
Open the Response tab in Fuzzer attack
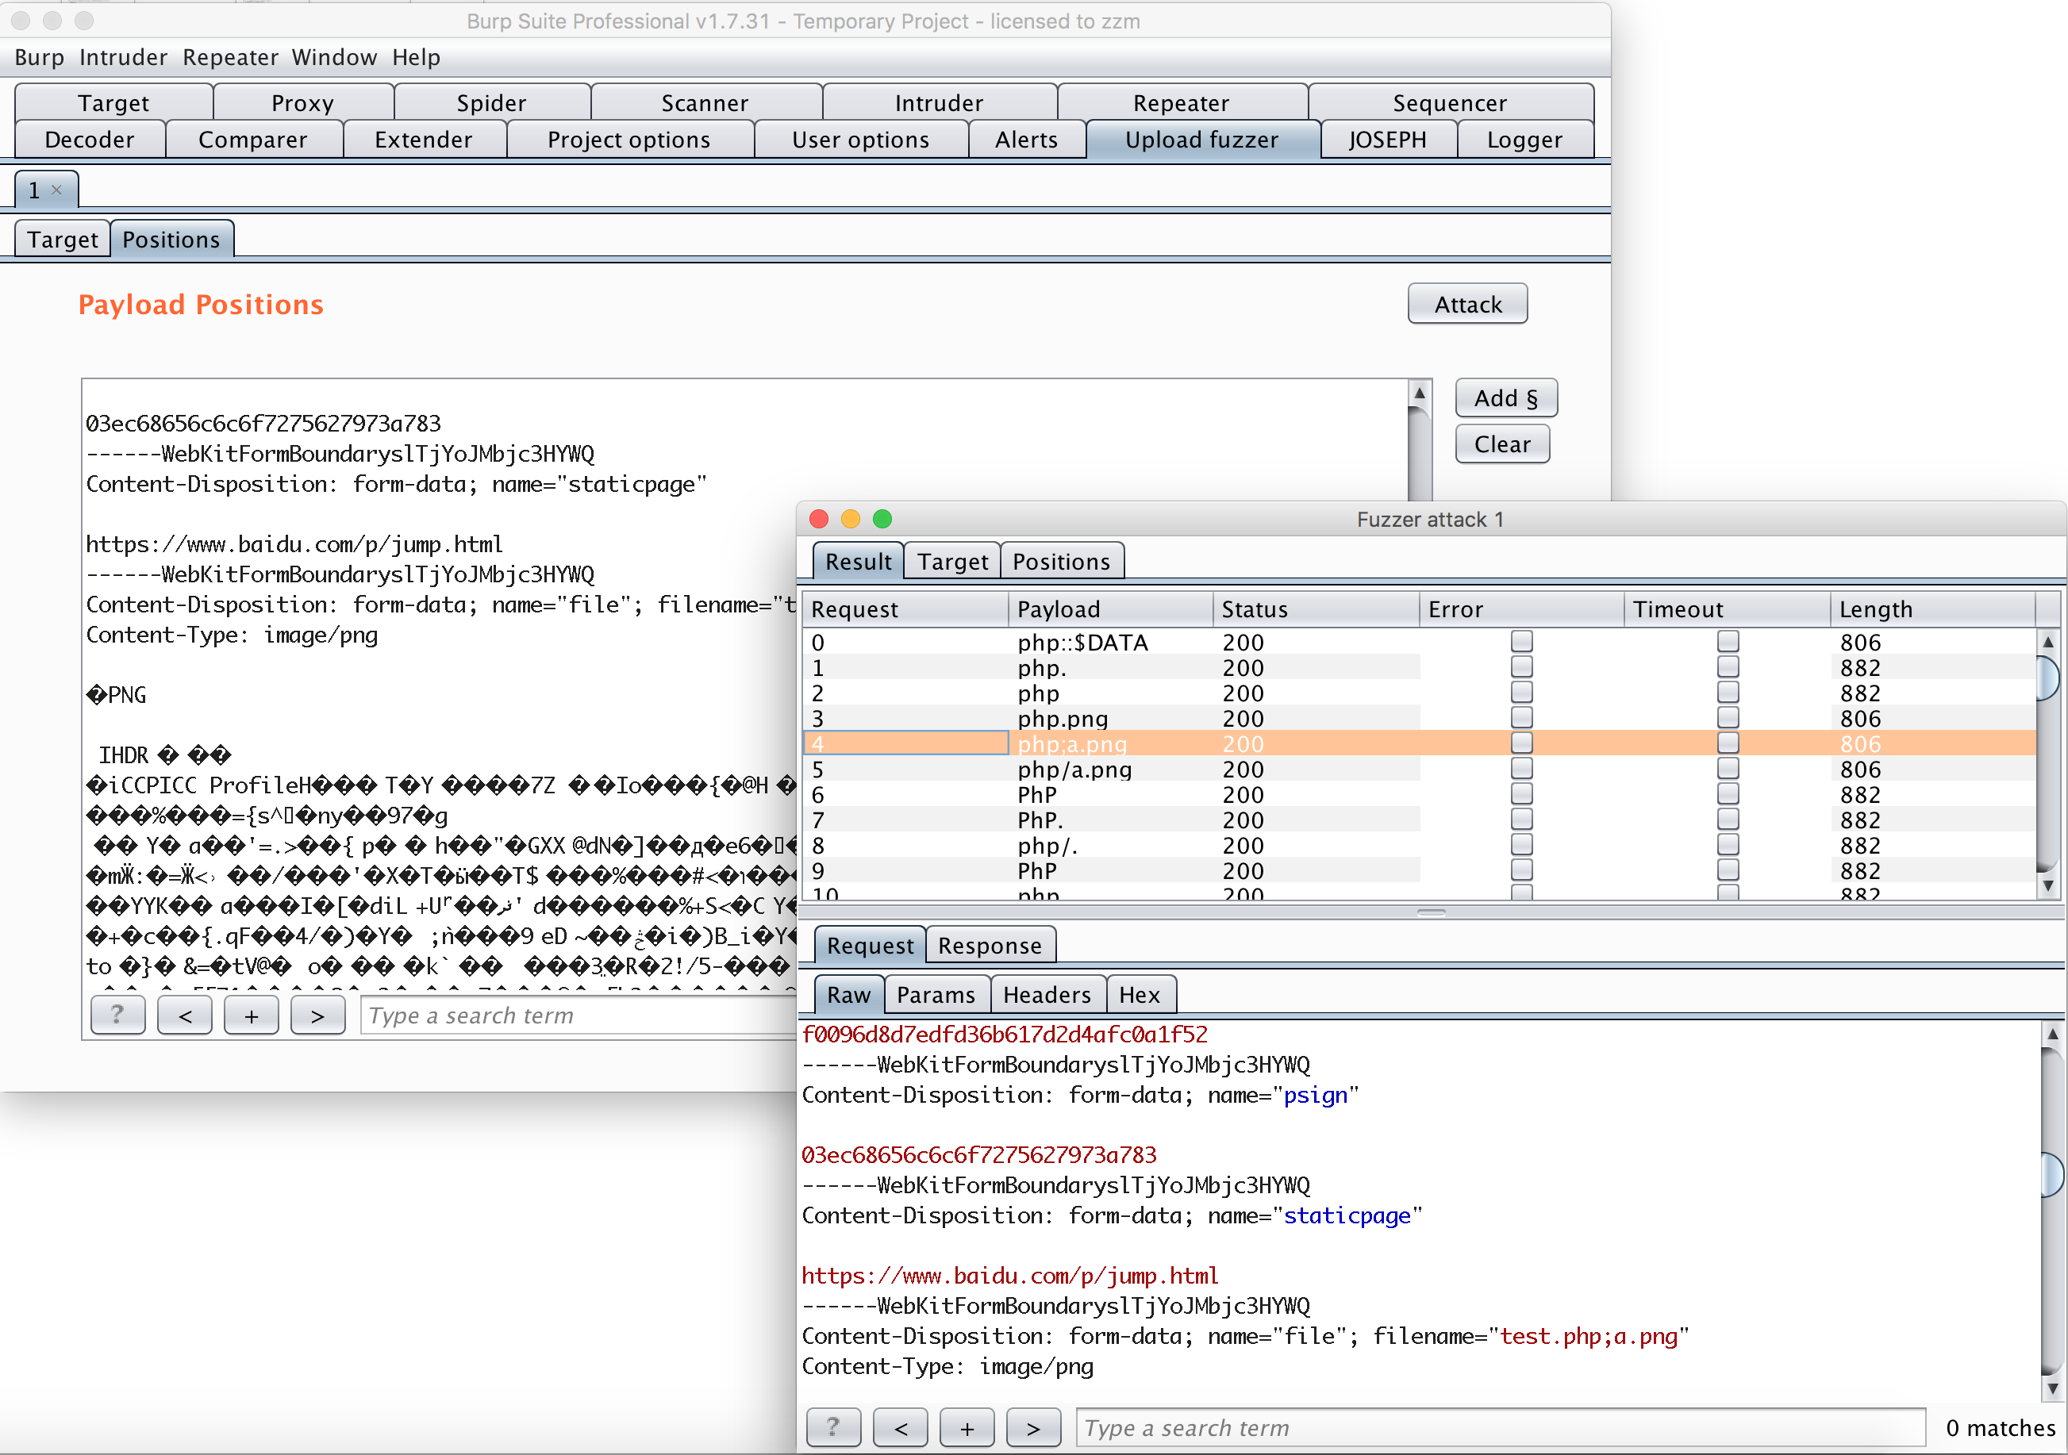(x=990, y=946)
